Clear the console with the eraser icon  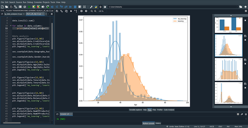coord(242,114)
